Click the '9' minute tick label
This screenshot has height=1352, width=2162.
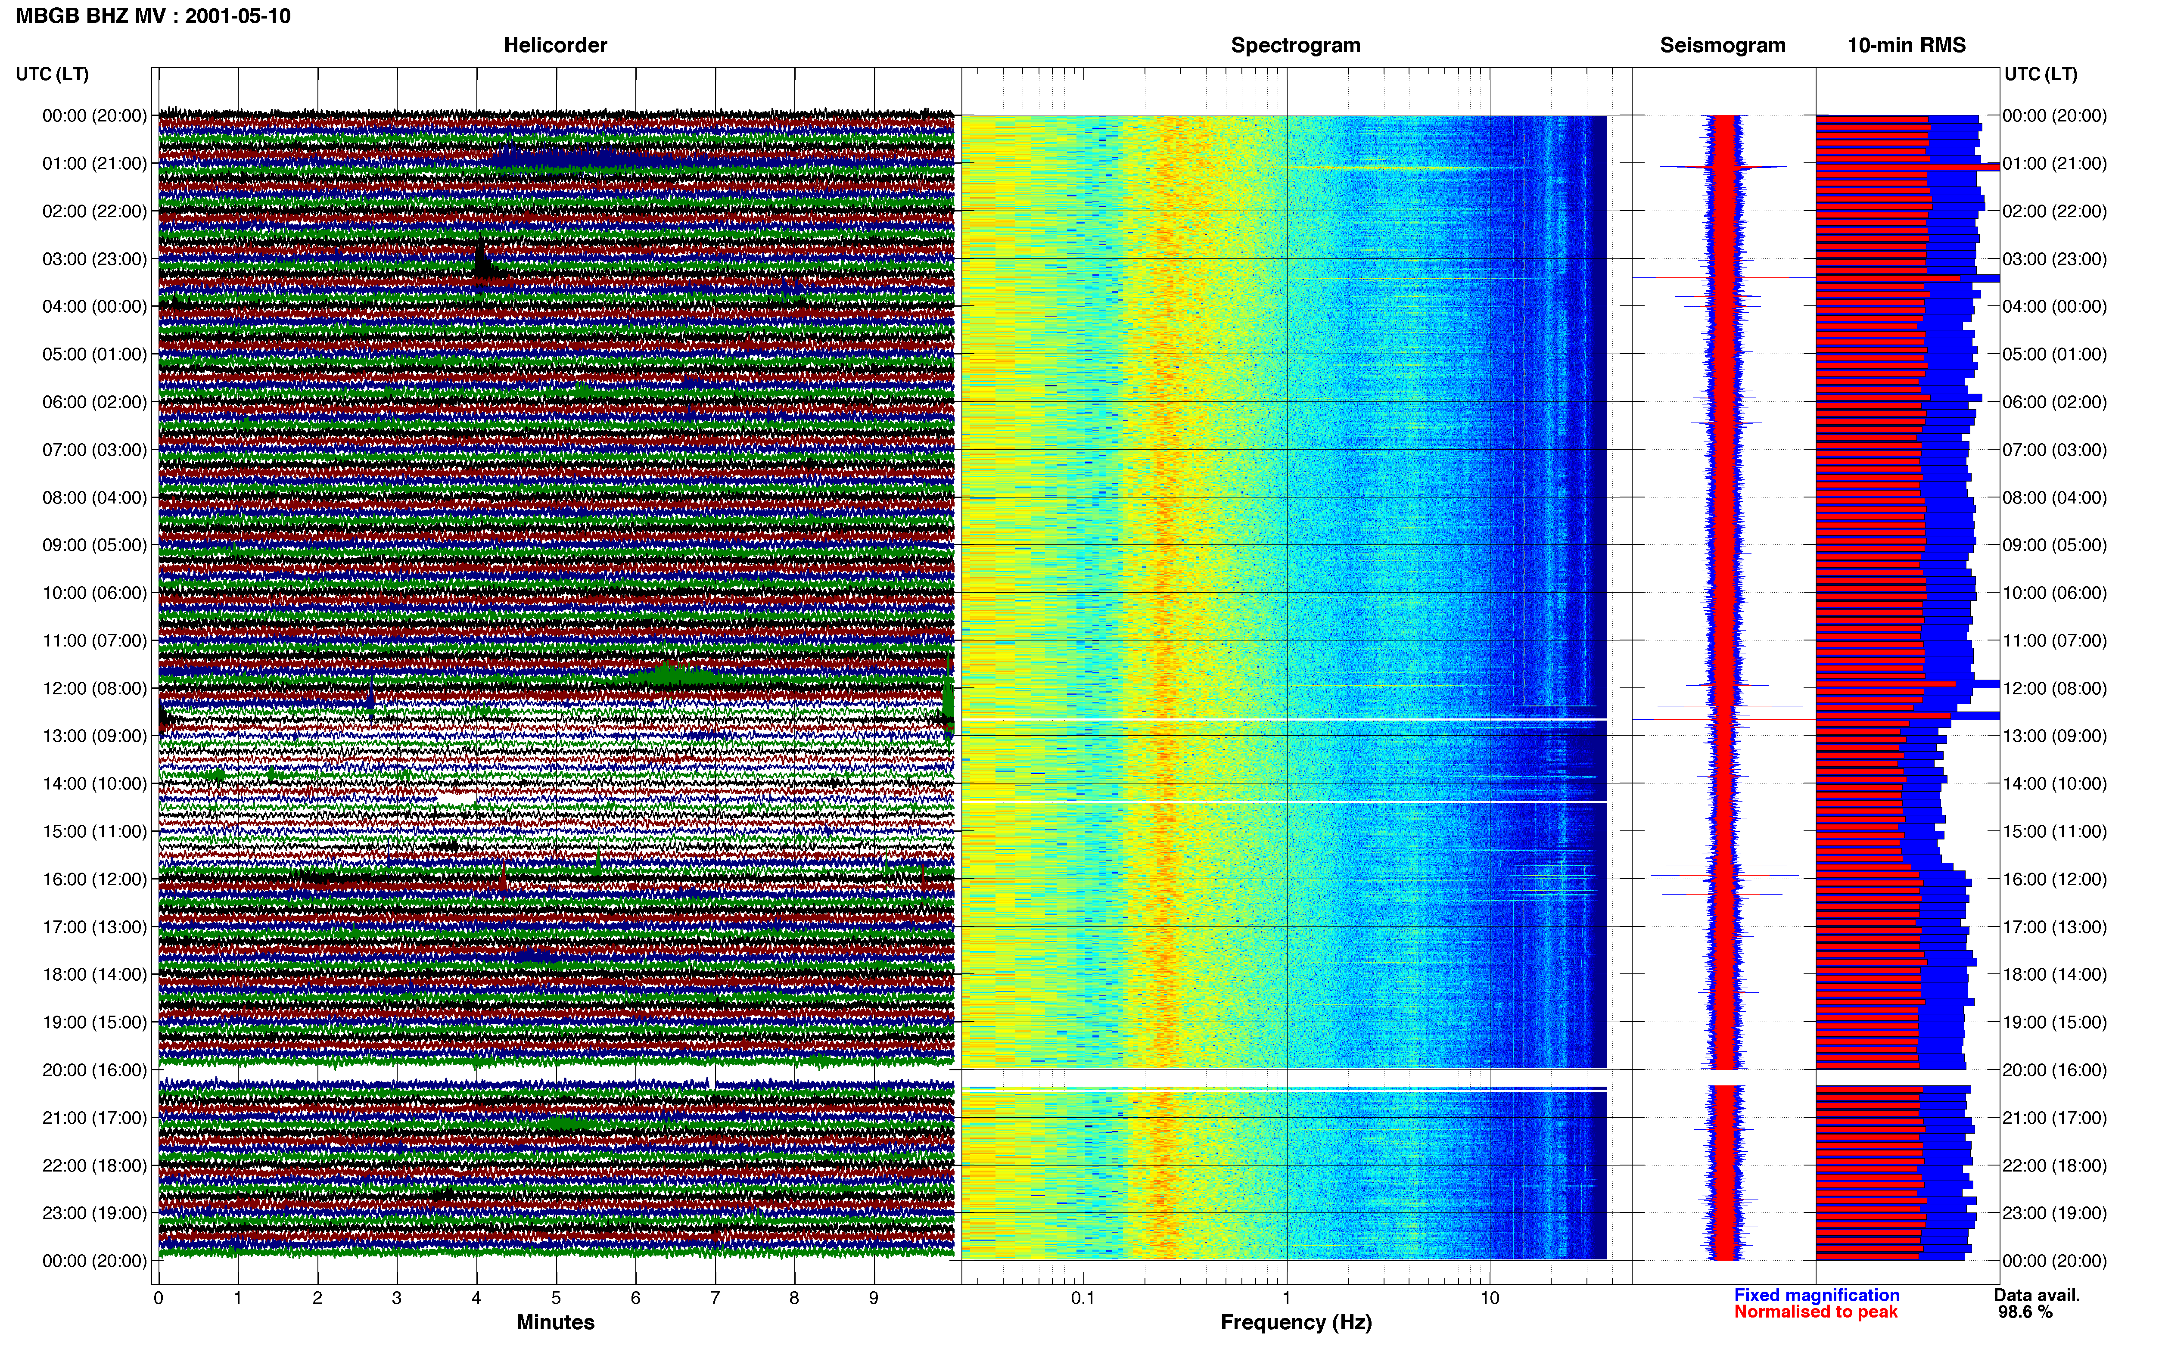point(874,1298)
